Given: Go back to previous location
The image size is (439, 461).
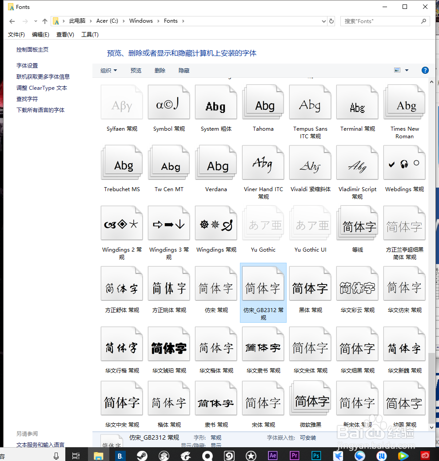Looking at the screenshot, I should pos(12,21).
